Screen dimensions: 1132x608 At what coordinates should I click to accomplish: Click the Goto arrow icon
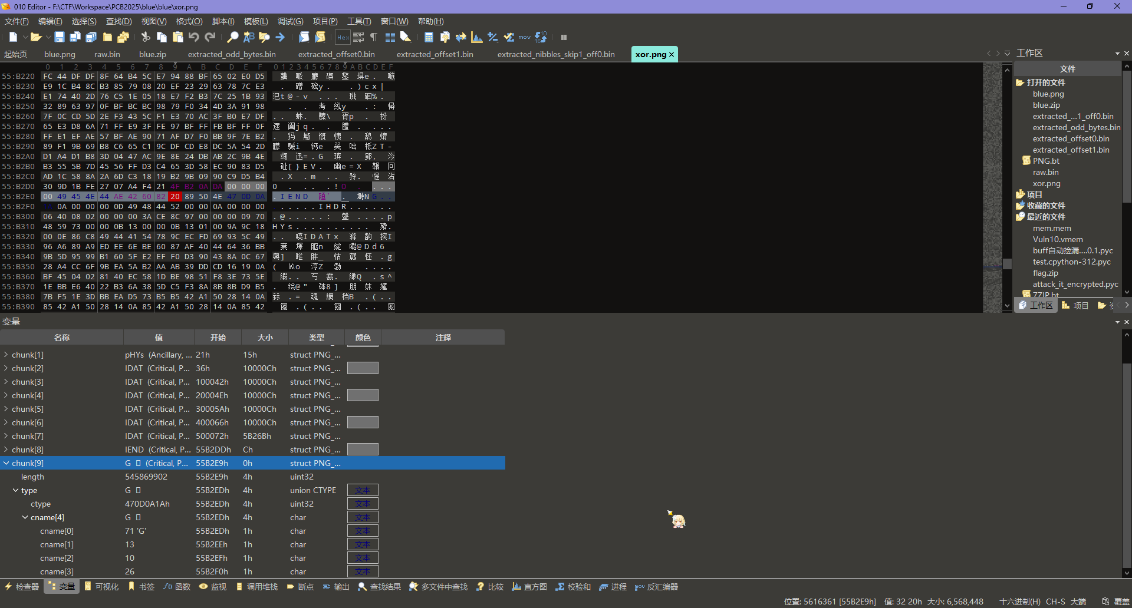tap(280, 37)
